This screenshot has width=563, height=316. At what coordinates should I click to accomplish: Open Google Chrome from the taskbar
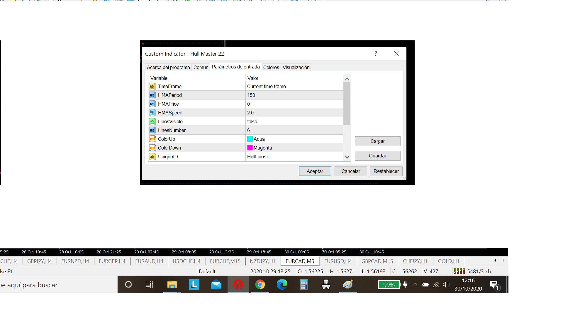coord(260,284)
